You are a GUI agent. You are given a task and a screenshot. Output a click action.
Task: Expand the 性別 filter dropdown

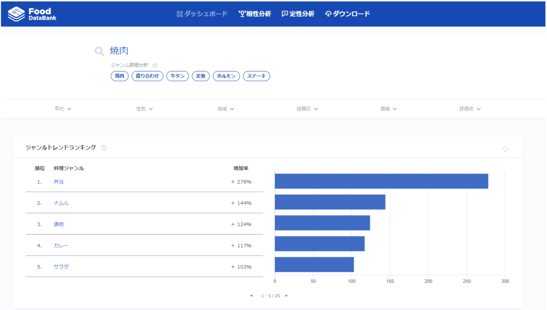[144, 109]
